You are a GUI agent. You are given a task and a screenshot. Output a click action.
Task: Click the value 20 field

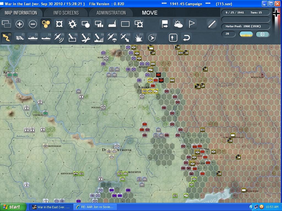tap(228, 34)
